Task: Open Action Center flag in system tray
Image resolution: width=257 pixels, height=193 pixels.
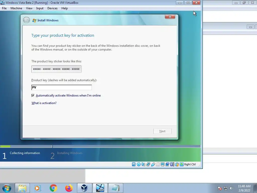Action: (x=220, y=188)
